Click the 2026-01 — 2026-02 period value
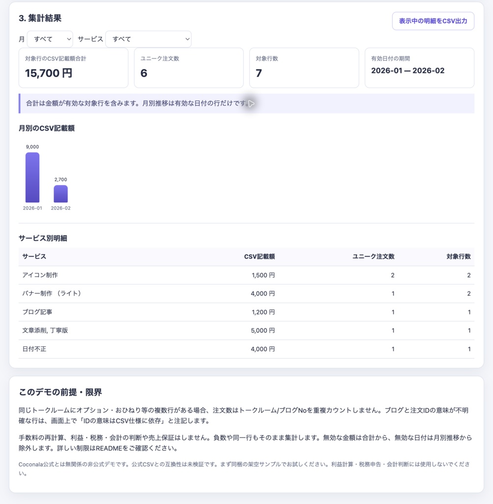Image resolution: width=493 pixels, height=504 pixels. click(x=407, y=71)
